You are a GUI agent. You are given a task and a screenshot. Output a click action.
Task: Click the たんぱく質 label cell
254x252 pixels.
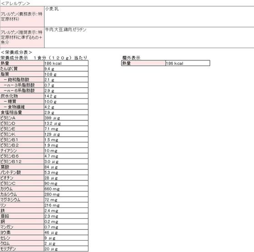pyautogui.click(x=22, y=69)
